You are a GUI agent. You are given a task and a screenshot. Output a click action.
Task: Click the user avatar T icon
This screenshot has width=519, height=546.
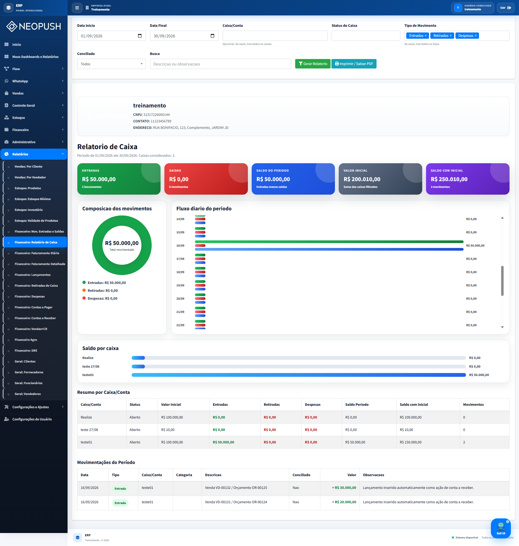coord(458,8)
